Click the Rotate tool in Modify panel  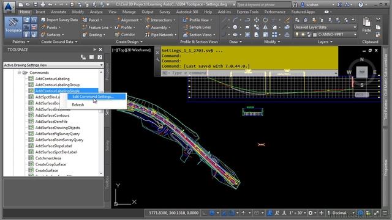pos(265,20)
